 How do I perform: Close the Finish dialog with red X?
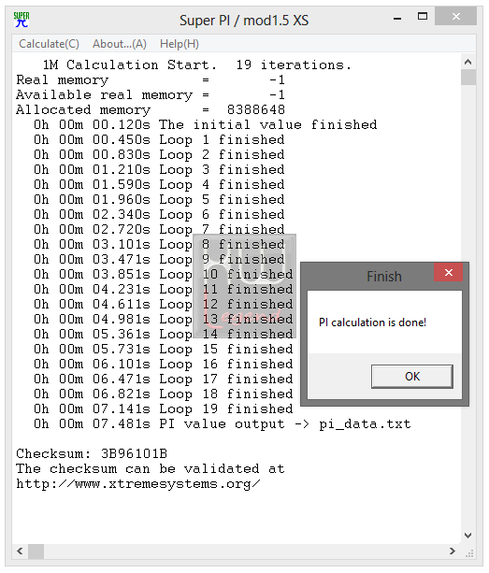tap(449, 272)
